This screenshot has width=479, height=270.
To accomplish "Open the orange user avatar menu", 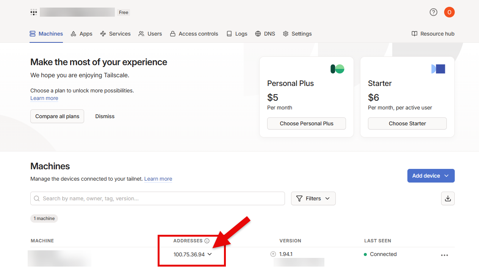I will (449, 12).
